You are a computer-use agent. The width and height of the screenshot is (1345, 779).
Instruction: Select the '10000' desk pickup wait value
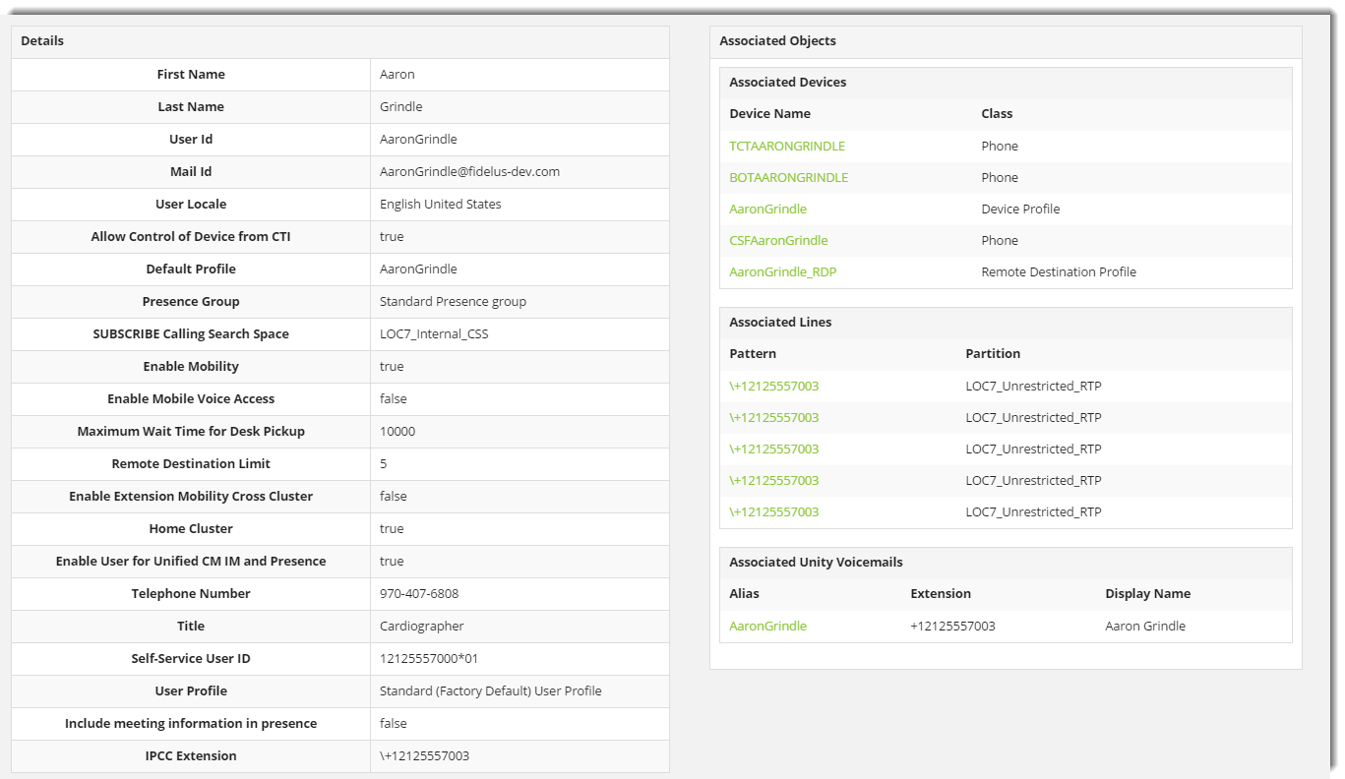click(397, 431)
